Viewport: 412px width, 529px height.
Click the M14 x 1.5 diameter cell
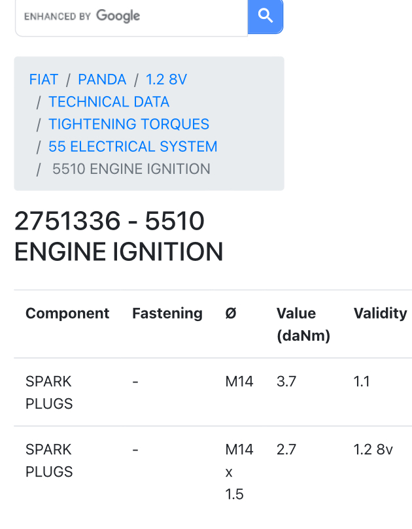[239, 471]
